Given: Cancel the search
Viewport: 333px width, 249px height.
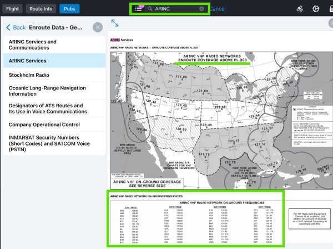Looking at the screenshot, I should pos(218,9).
